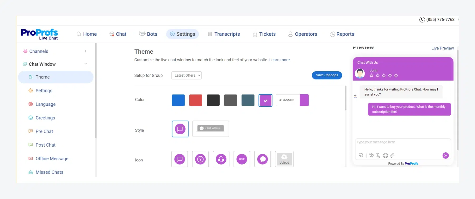Open Settings under Chat Window
The width and height of the screenshot is (475, 199).
[44, 91]
